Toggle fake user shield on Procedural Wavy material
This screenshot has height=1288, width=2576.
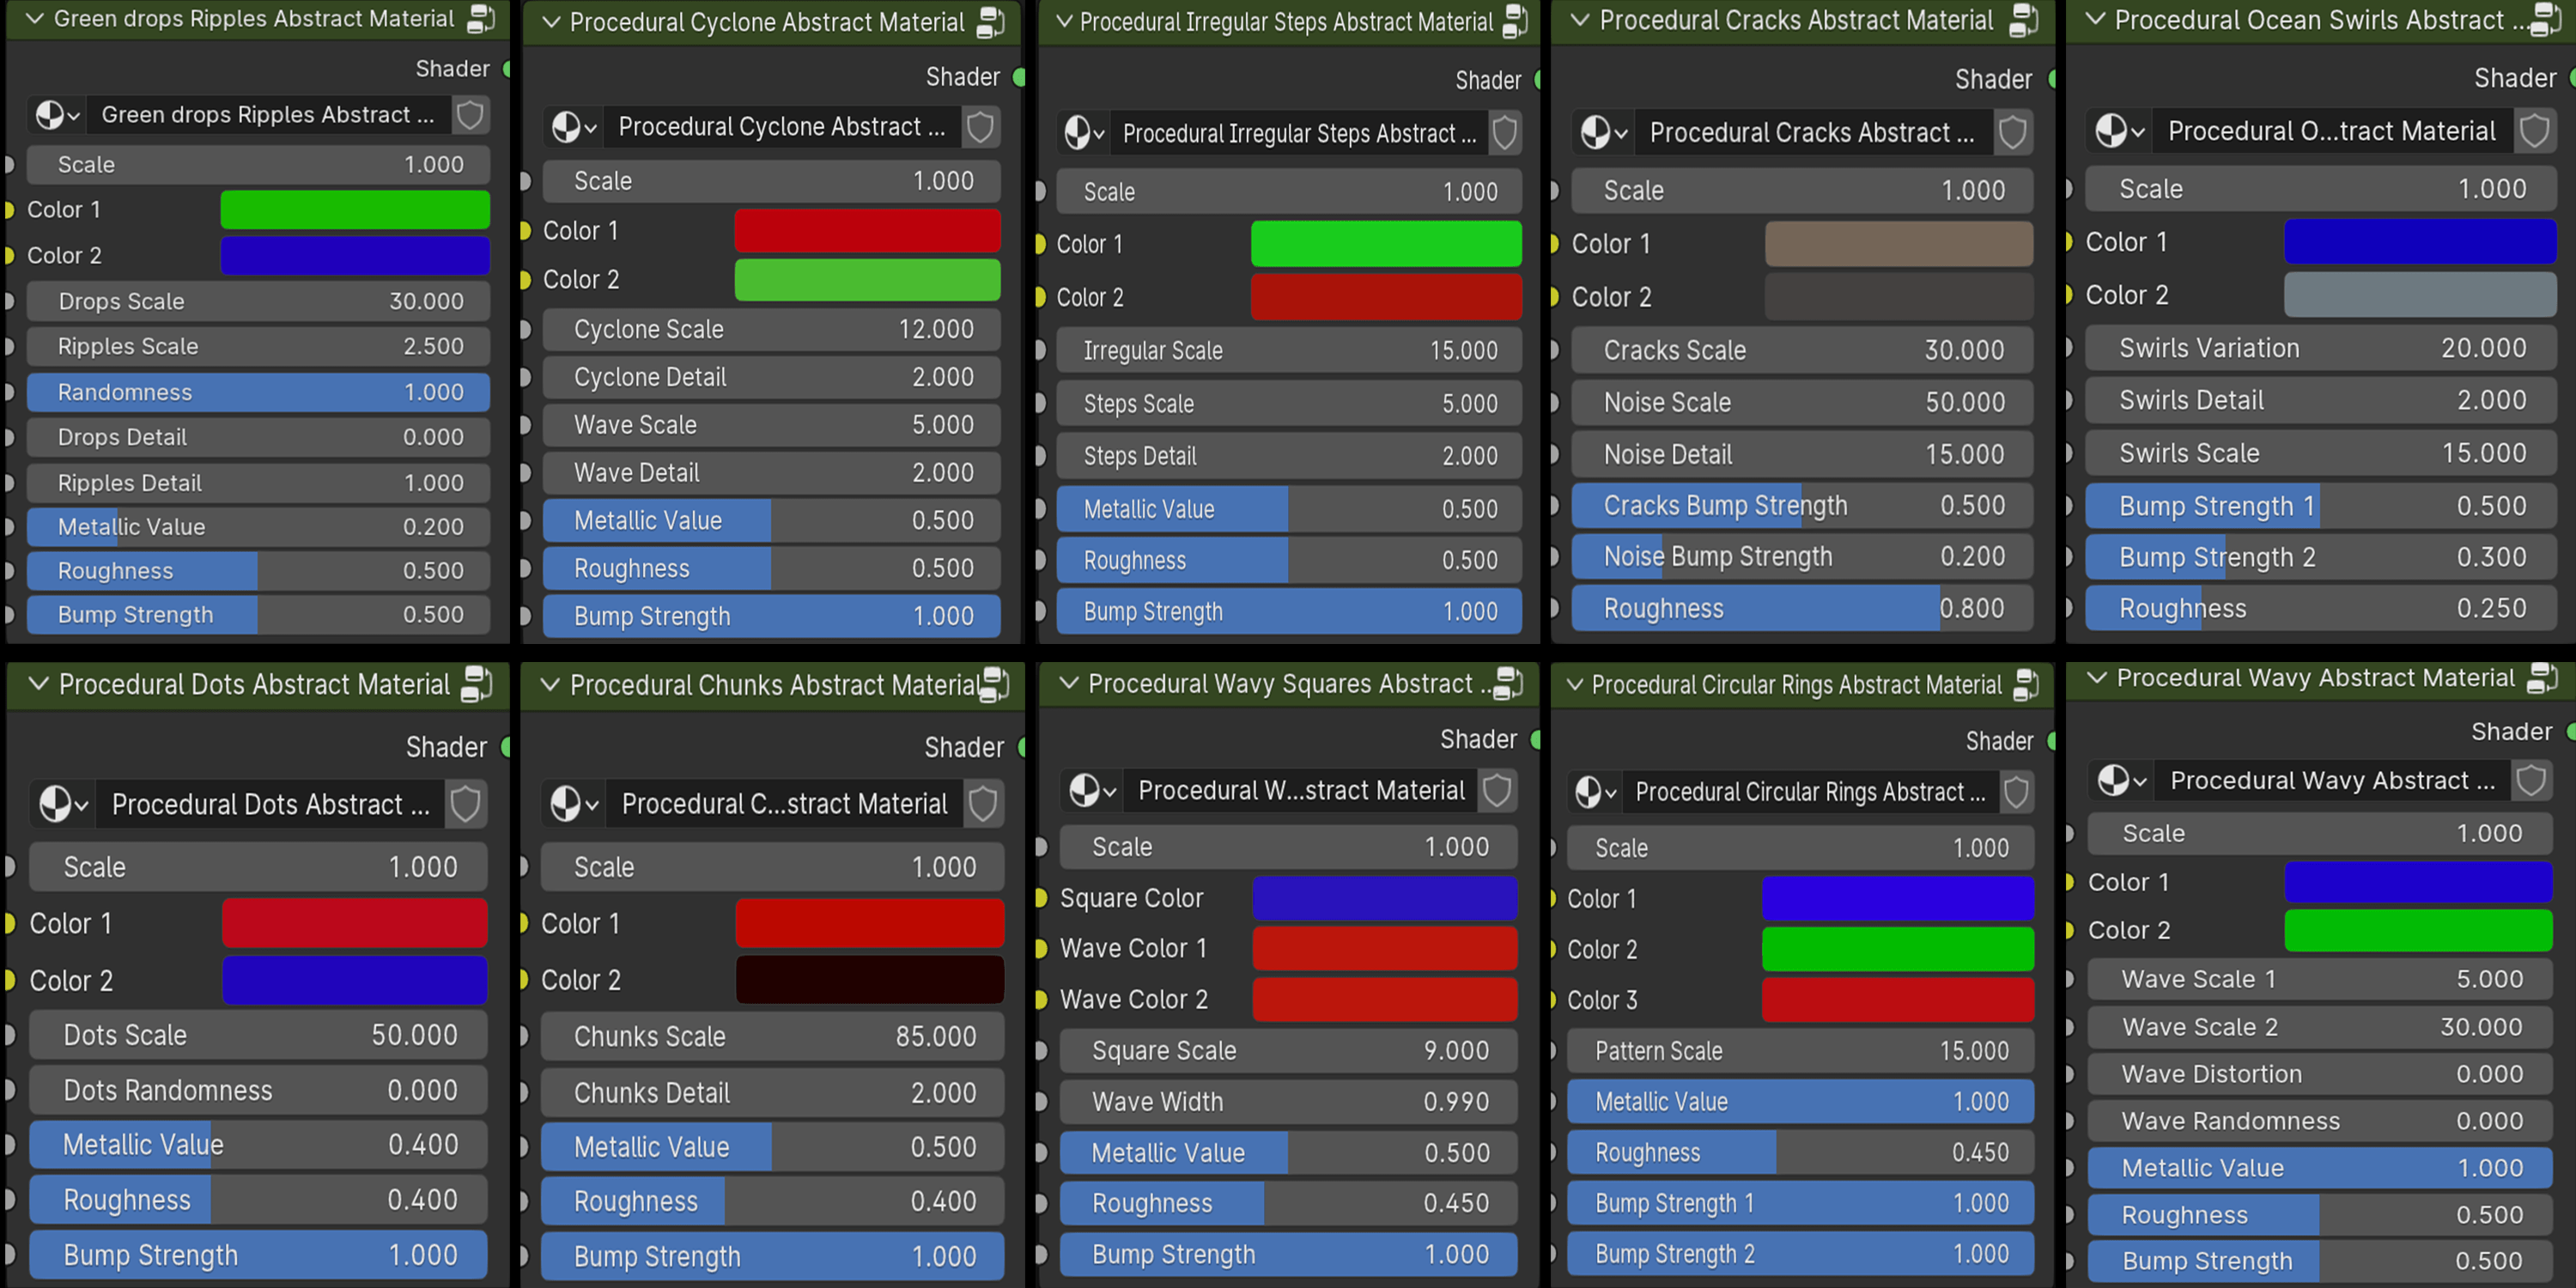tap(2532, 780)
